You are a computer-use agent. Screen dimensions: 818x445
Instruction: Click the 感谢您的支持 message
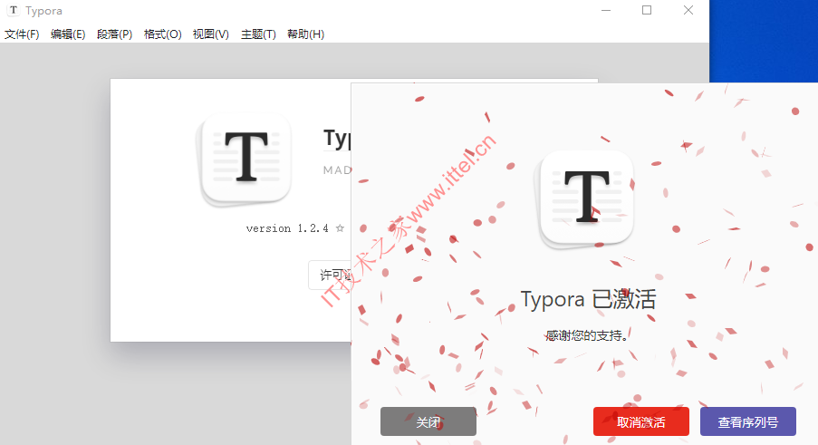pyautogui.click(x=586, y=335)
